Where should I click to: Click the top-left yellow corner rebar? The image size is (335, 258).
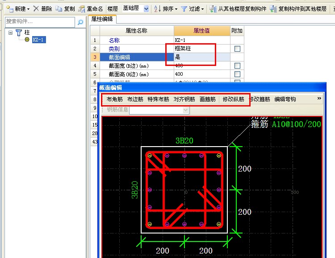click(150, 156)
